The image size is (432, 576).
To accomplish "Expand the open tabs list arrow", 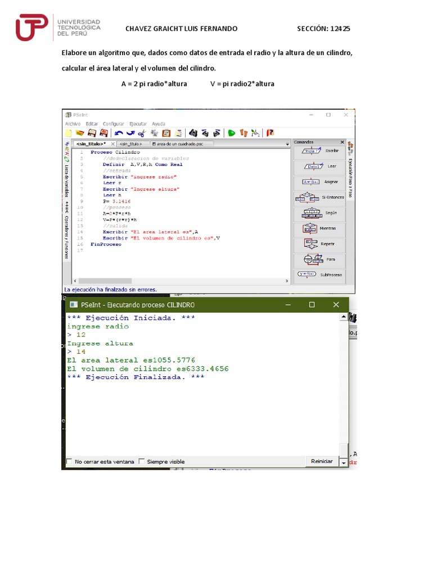I will (x=287, y=145).
